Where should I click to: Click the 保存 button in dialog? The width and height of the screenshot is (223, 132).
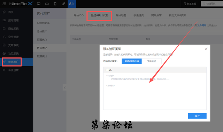tap(197, 116)
